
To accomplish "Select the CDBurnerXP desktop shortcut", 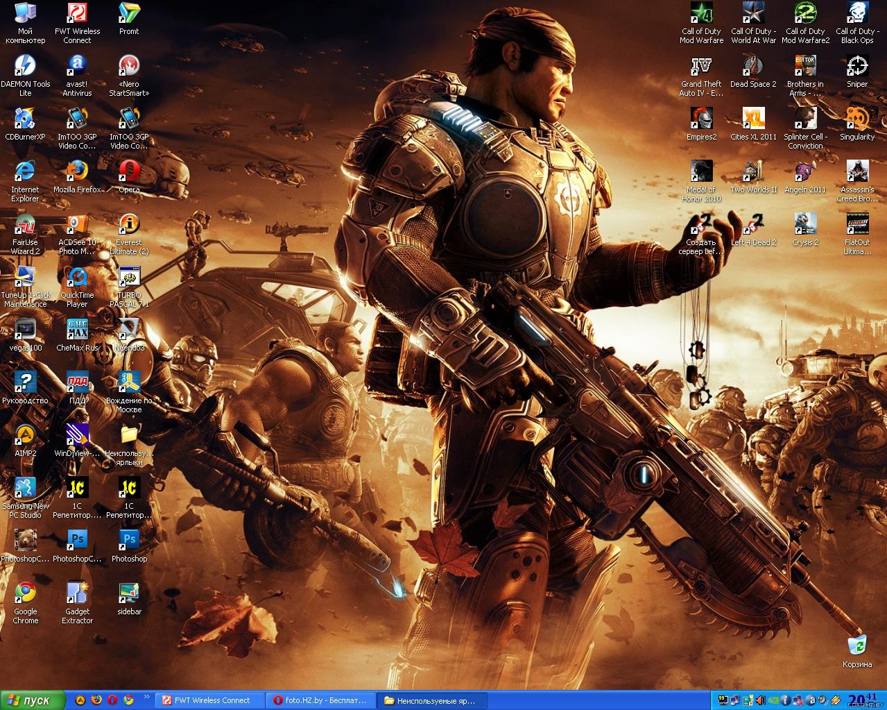I will [x=25, y=124].
